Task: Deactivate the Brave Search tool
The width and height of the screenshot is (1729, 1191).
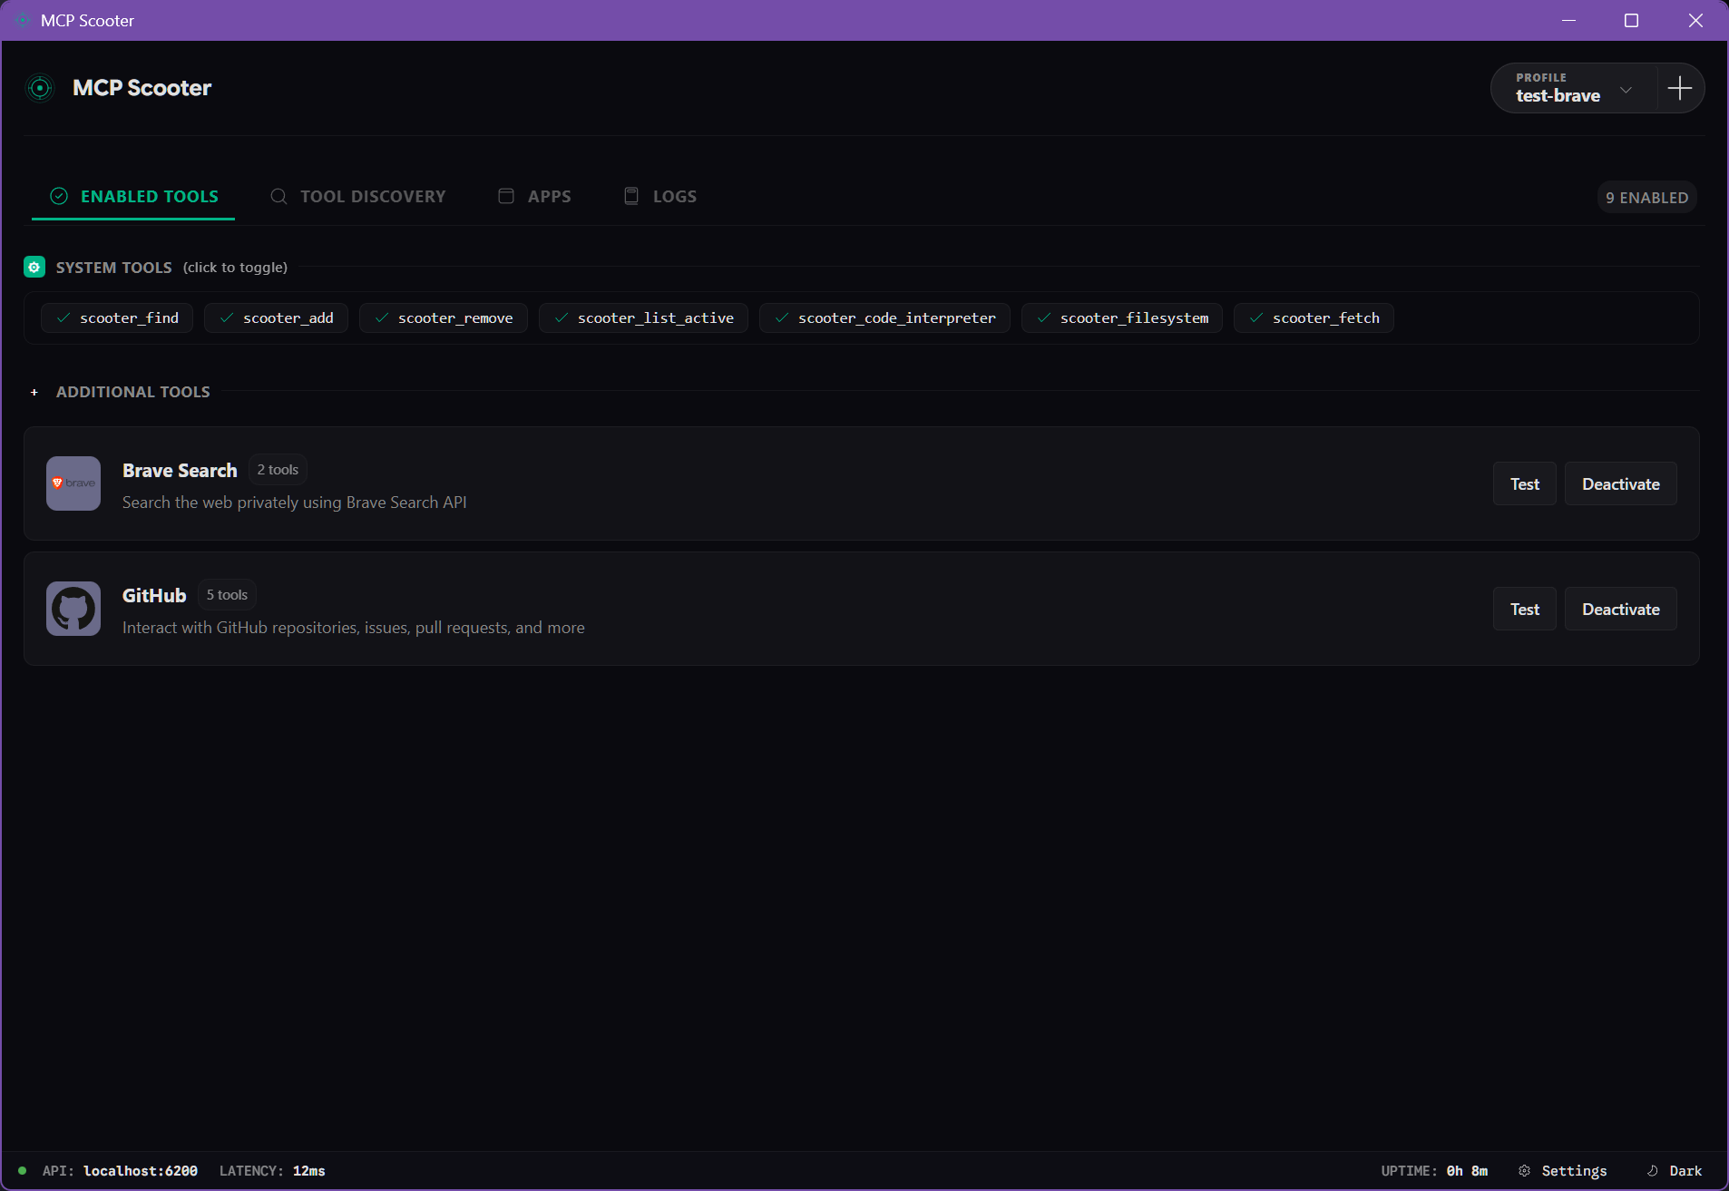Action: point(1620,483)
